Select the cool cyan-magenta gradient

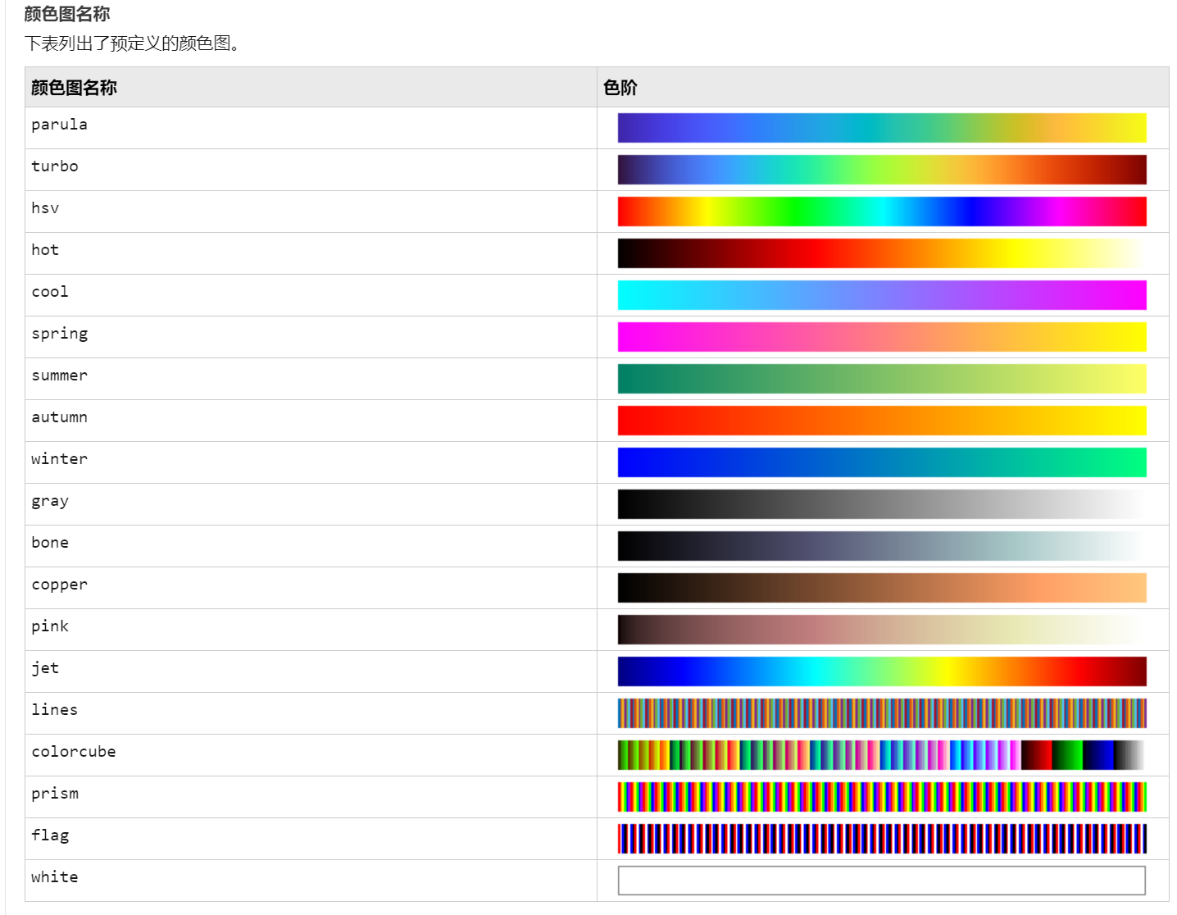pyautogui.click(x=882, y=295)
